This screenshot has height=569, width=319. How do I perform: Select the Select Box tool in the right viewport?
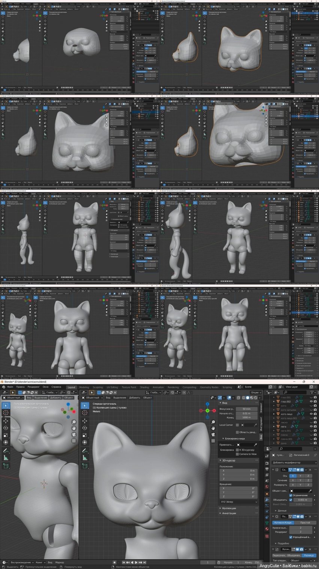click(85, 406)
